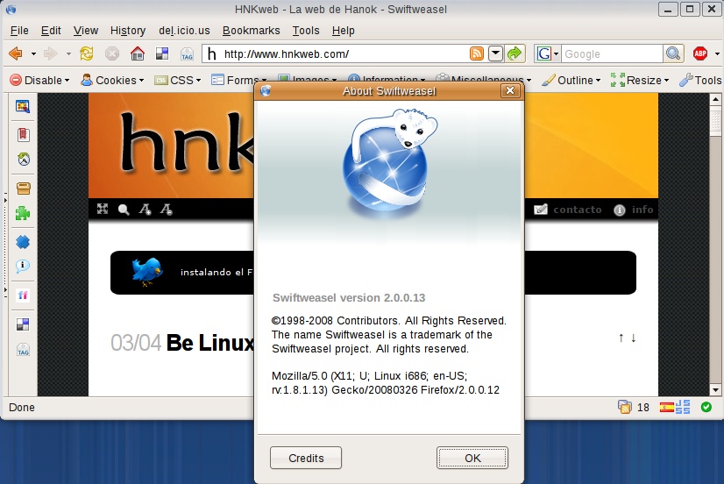
Task: Click the green checkmark status bar icon
Action: click(x=706, y=407)
